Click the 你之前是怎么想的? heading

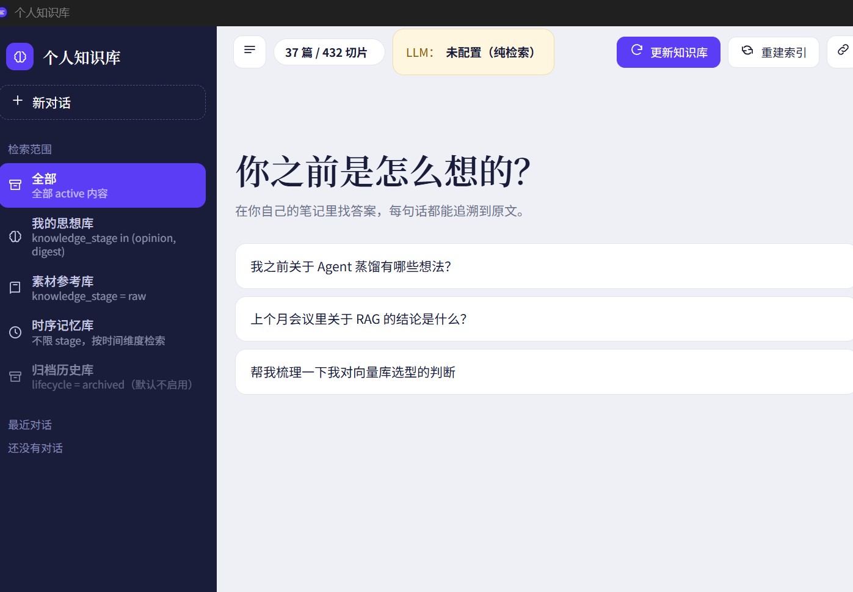383,171
